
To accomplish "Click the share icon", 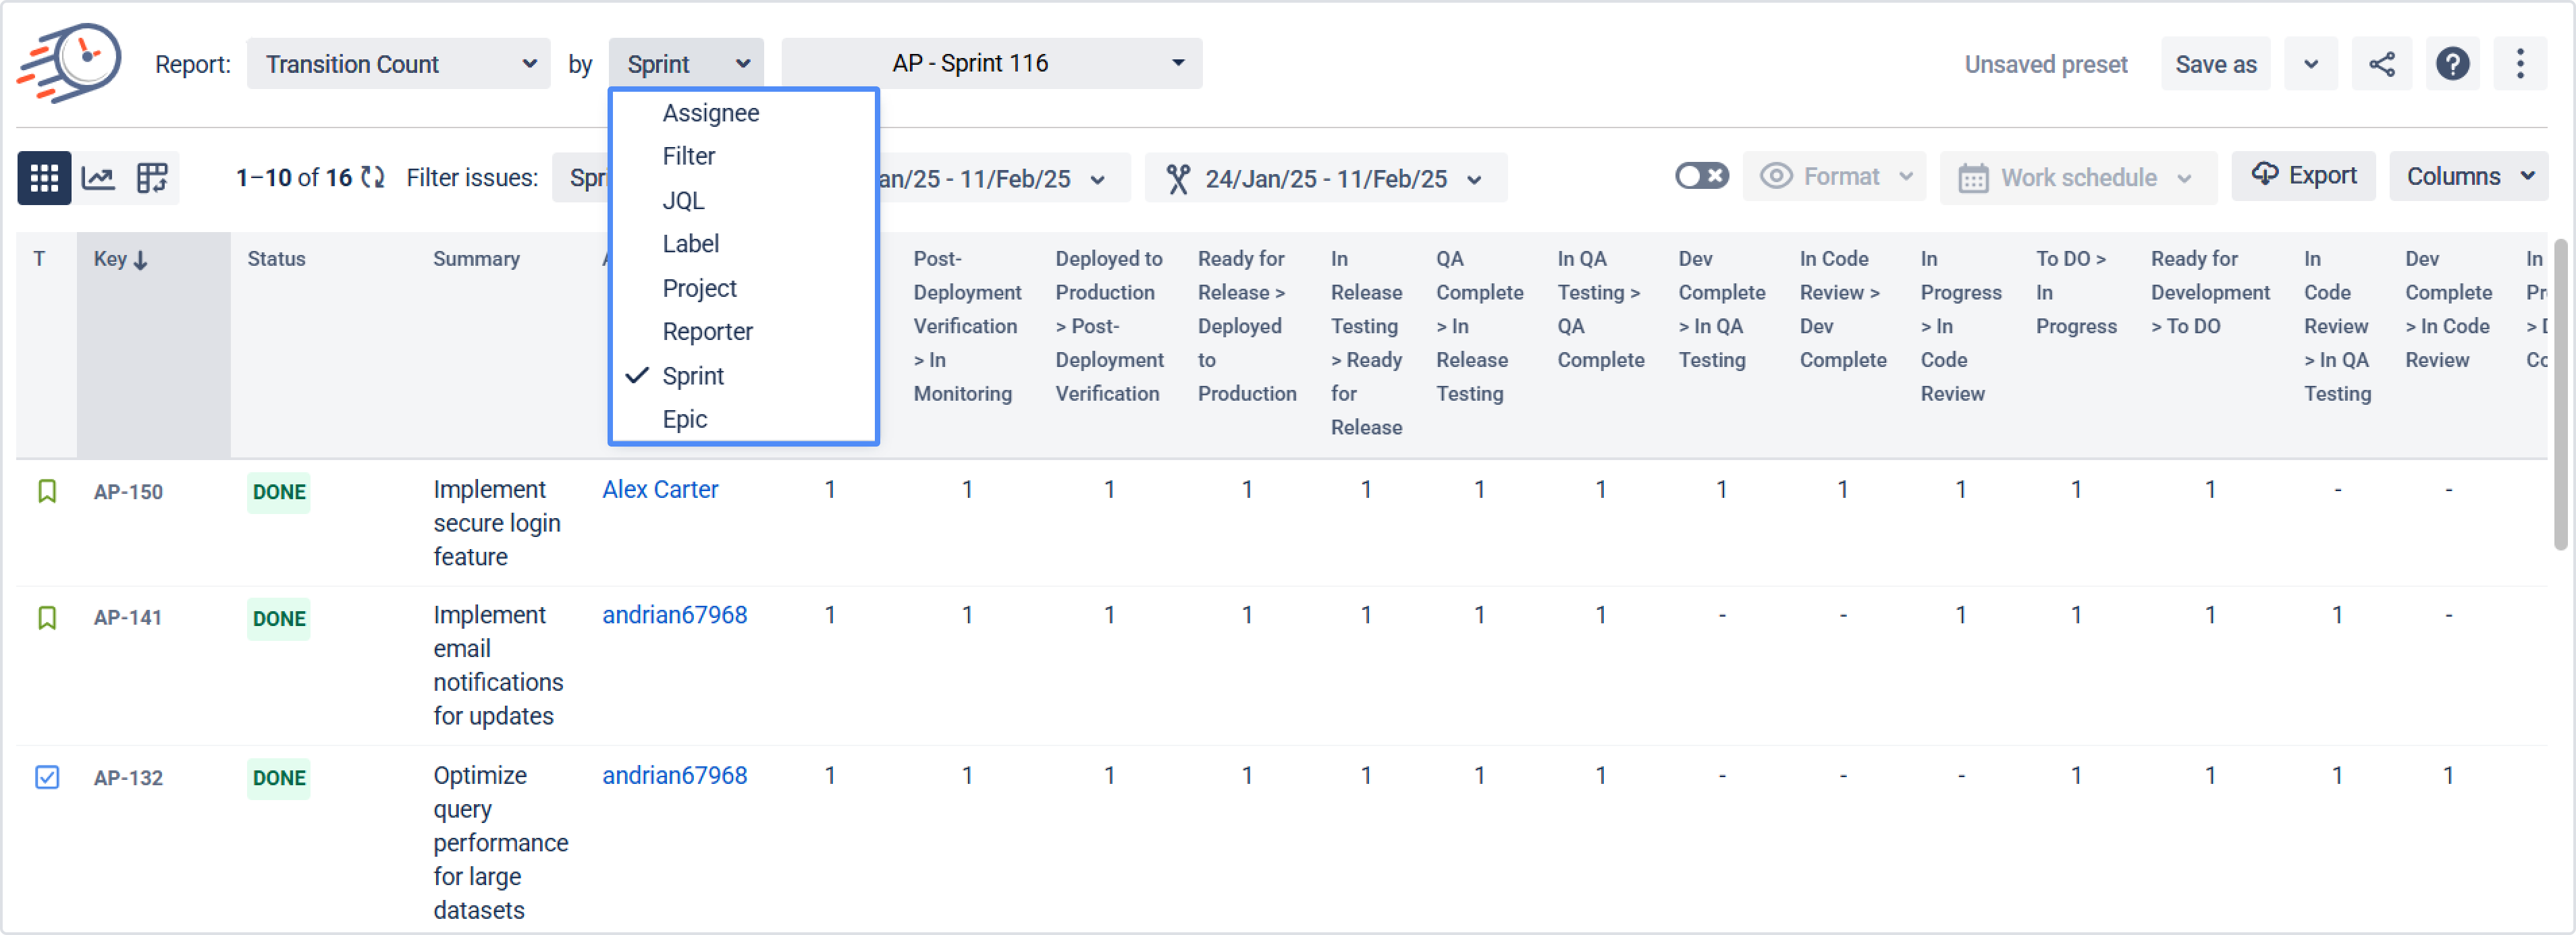I will (2381, 65).
